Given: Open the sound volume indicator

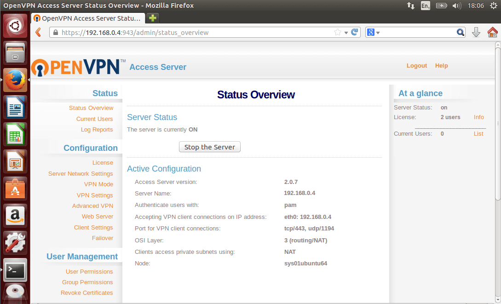Looking at the screenshot, I should (457, 6).
